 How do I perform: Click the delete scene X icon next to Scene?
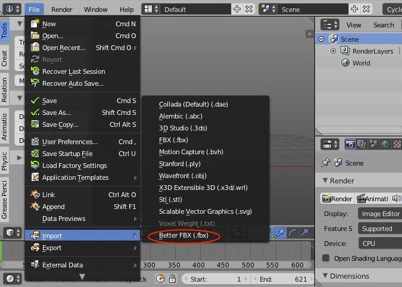click(366, 10)
